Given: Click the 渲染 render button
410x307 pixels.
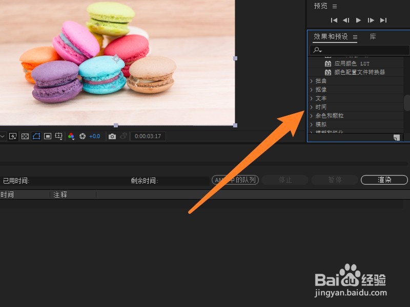Looking at the screenshot, I should 384,180.
